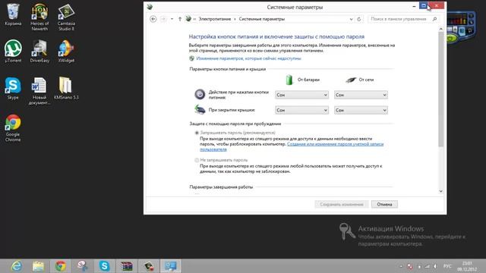
Task: Show hidden tray icons
Action: 401,266
